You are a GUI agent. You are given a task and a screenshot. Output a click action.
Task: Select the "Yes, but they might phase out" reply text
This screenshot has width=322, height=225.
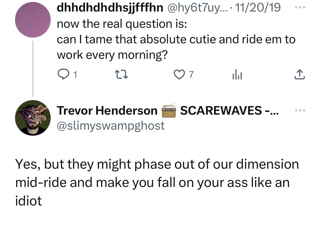157,182
